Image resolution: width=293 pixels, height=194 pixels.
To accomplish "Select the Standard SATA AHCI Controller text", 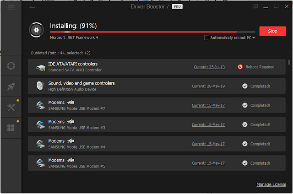I will coord(75,70).
